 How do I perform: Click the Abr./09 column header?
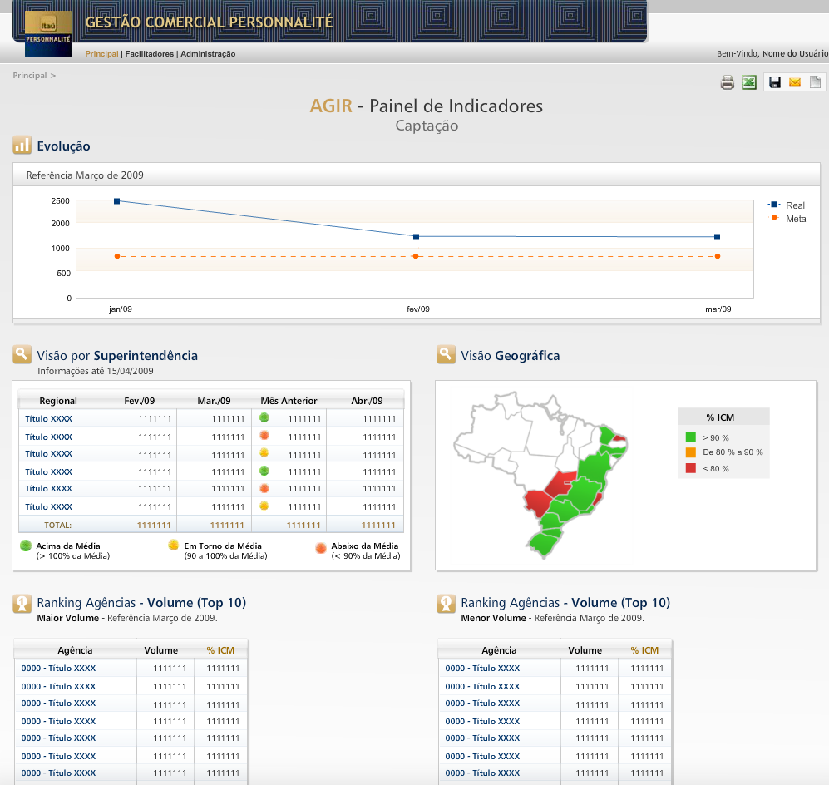tap(367, 401)
